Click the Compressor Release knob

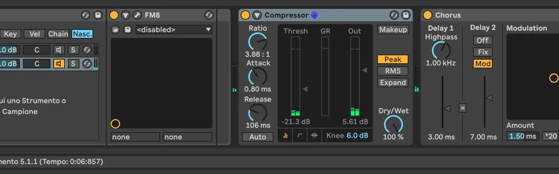[x=258, y=113]
